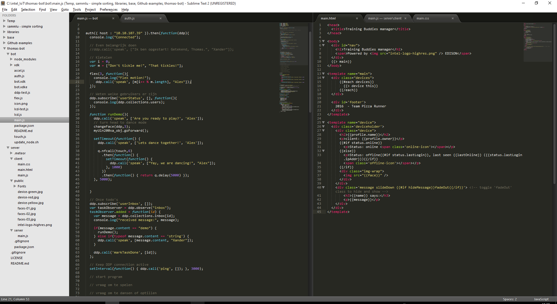Collapse the bot folder
The height and width of the screenshot is (304, 557).
pyautogui.click(x=8, y=54)
